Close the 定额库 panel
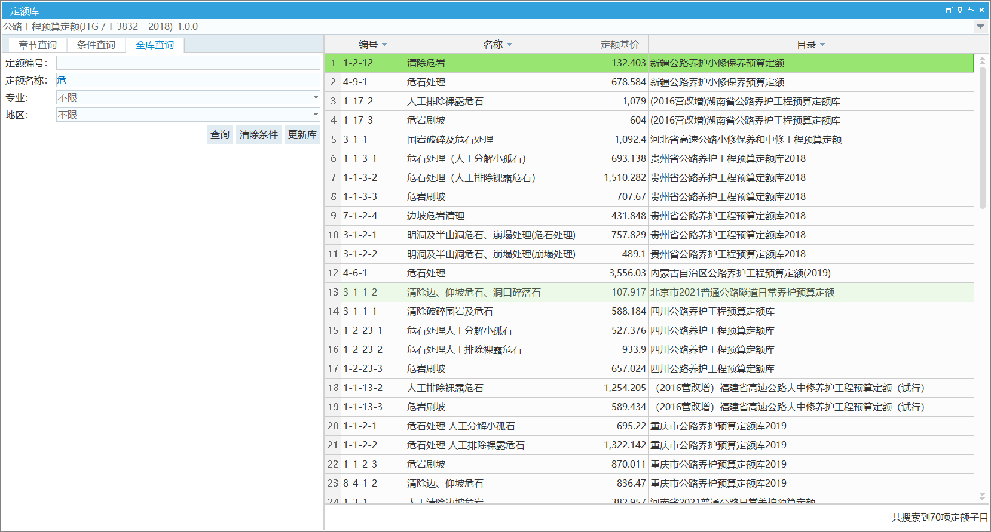Screen dimensions: 991x532 click(x=981, y=10)
